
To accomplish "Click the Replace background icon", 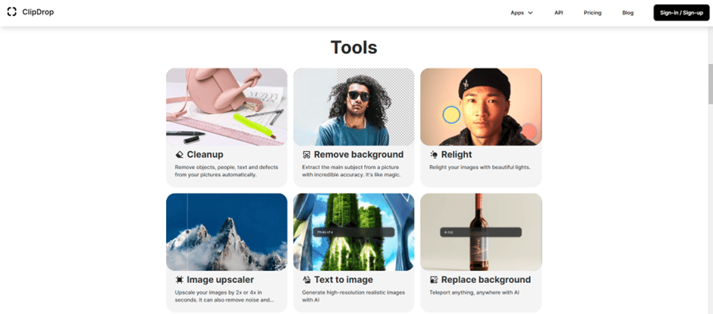I will point(434,279).
